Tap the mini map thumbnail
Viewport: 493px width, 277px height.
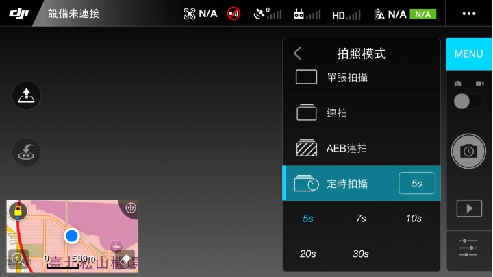point(73,236)
